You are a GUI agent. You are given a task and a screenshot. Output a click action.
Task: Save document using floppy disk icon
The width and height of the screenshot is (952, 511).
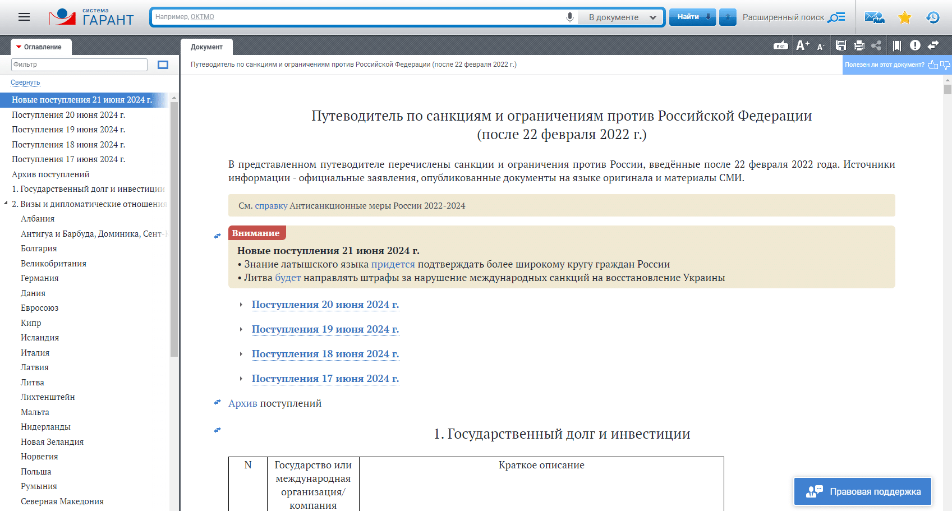[840, 45]
